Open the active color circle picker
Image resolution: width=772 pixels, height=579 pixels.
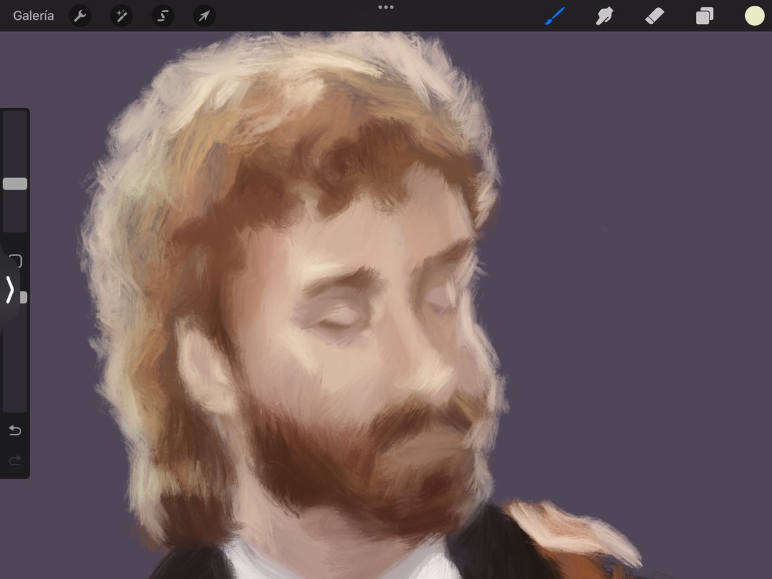click(x=755, y=16)
